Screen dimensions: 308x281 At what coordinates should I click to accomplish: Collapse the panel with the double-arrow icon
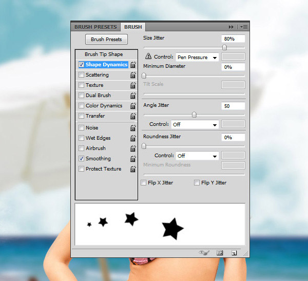pos(231,27)
